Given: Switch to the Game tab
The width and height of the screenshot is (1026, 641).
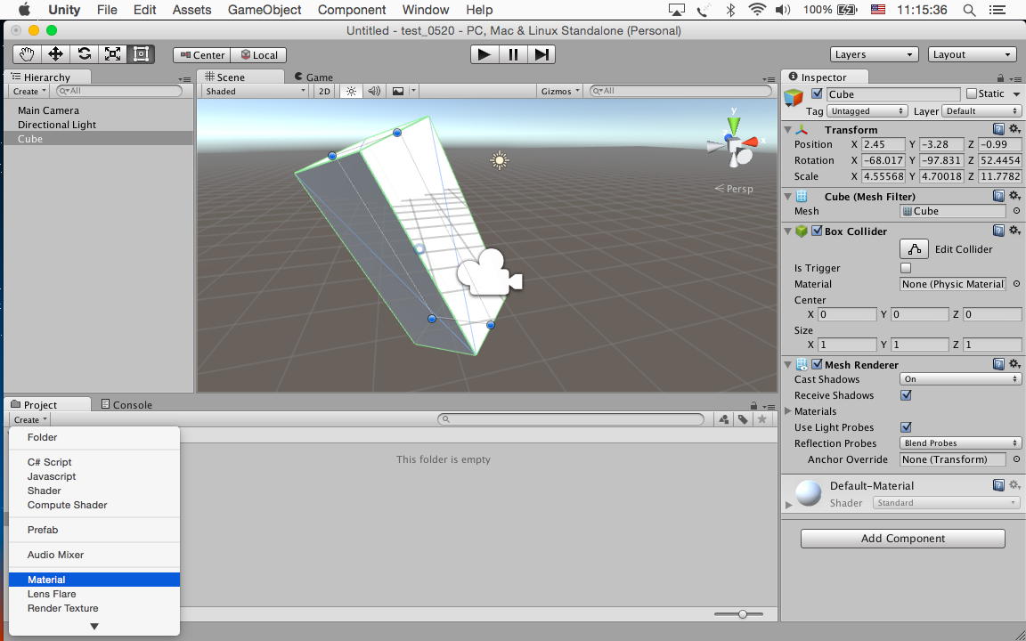Looking at the screenshot, I should tap(313, 77).
